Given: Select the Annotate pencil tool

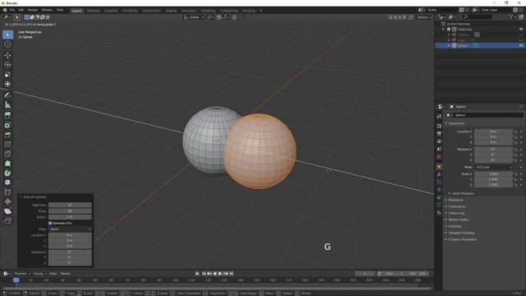Looking at the screenshot, I should [7, 95].
